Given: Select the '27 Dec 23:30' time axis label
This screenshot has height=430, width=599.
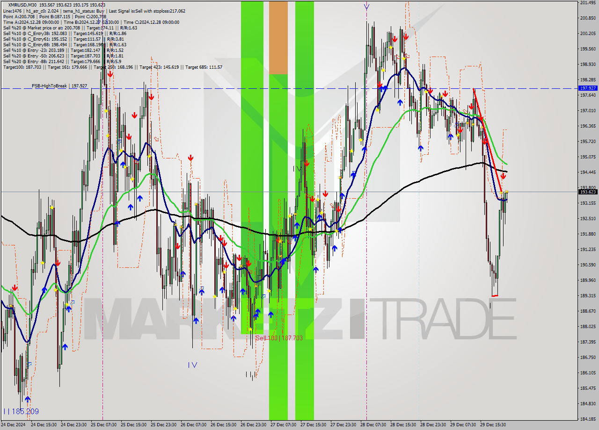Looking at the screenshot, I should pyautogui.click(x=343, y=425).
